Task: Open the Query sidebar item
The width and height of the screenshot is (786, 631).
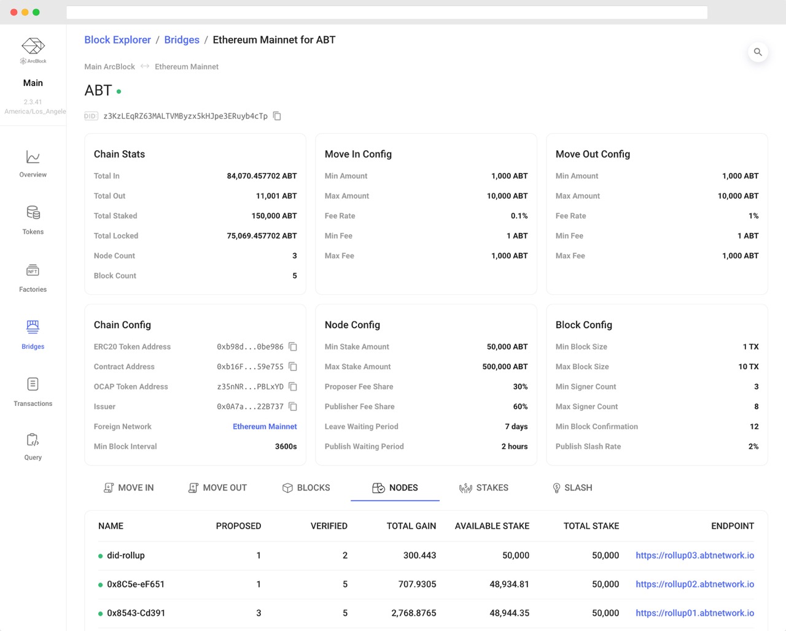Action: pos(33,446)
